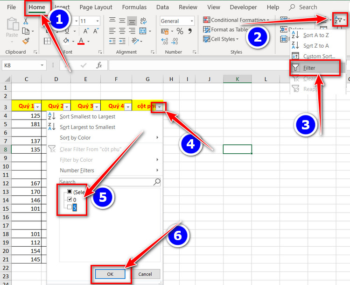Decrease font size with the small A
The width and height of the screenshot is (350, 285).
click(96, 31)
